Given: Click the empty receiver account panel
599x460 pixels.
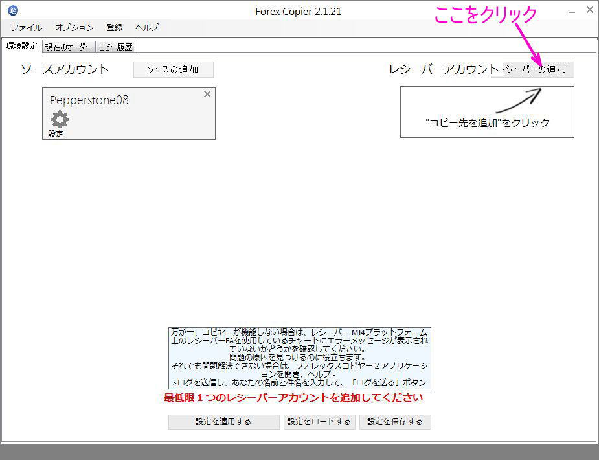Looking at the screenshot, I should tap(486, 111).
